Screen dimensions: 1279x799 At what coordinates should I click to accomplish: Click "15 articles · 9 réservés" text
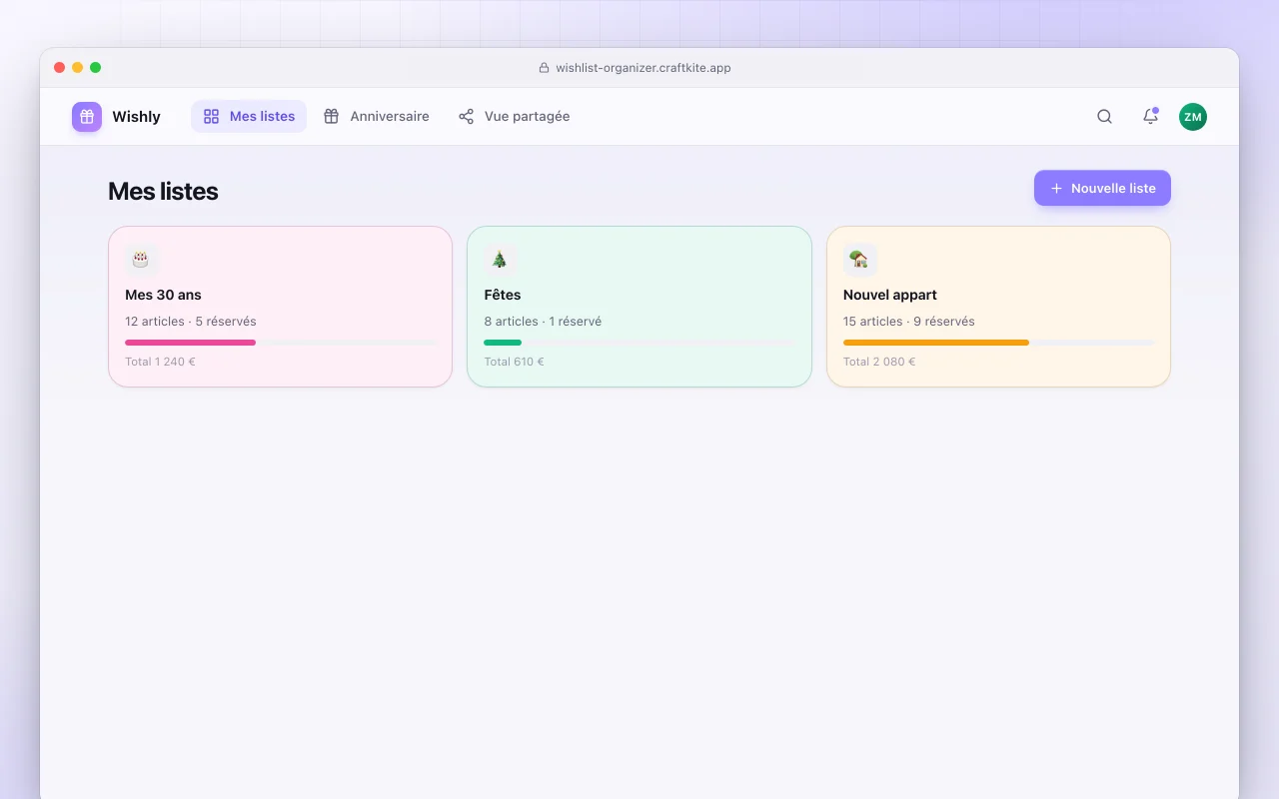click(x=909, y=322)
